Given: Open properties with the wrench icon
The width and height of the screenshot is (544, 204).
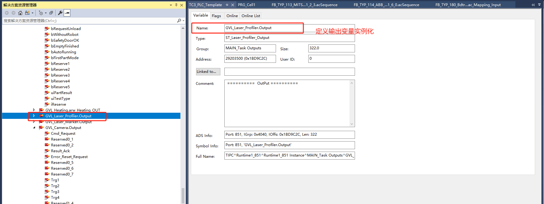Looking at the screenshot, I should click(x=60, y=13).
